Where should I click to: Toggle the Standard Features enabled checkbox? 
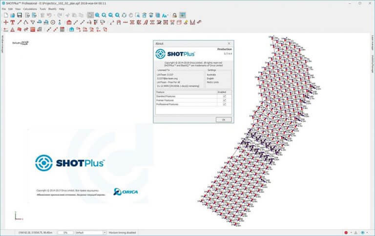(224, 96)
